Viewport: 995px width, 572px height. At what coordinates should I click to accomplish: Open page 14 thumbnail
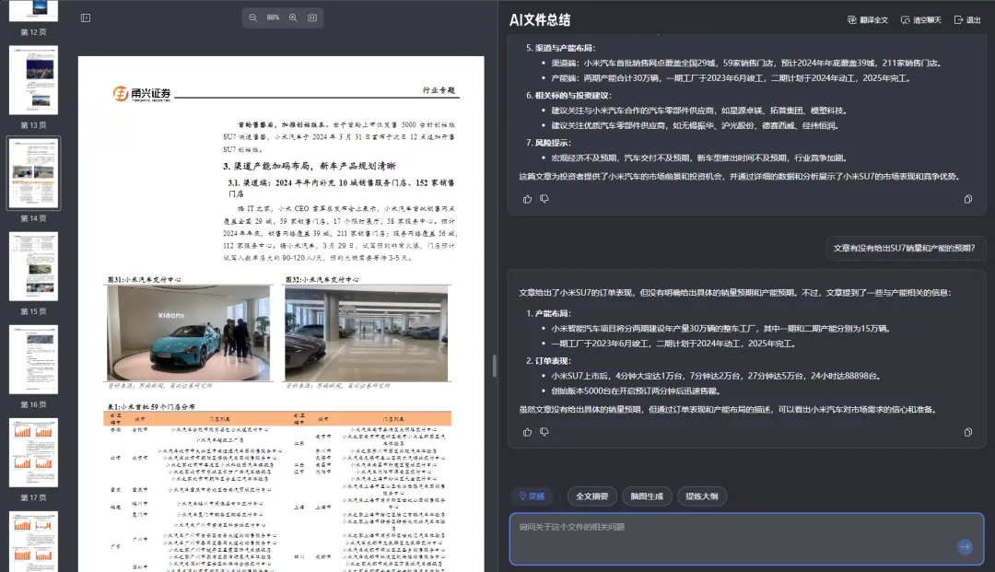pos(34,173)
